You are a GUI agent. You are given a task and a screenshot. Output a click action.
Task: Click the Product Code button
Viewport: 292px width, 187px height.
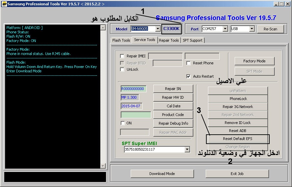tap(173, 115)
